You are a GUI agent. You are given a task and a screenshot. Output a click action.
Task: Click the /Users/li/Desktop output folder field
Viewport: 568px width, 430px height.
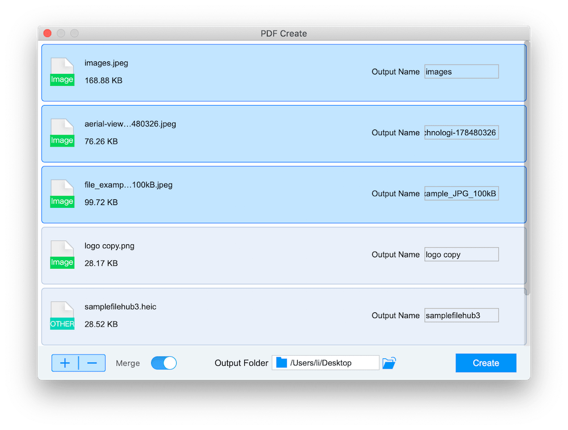[x=332, y=363]
